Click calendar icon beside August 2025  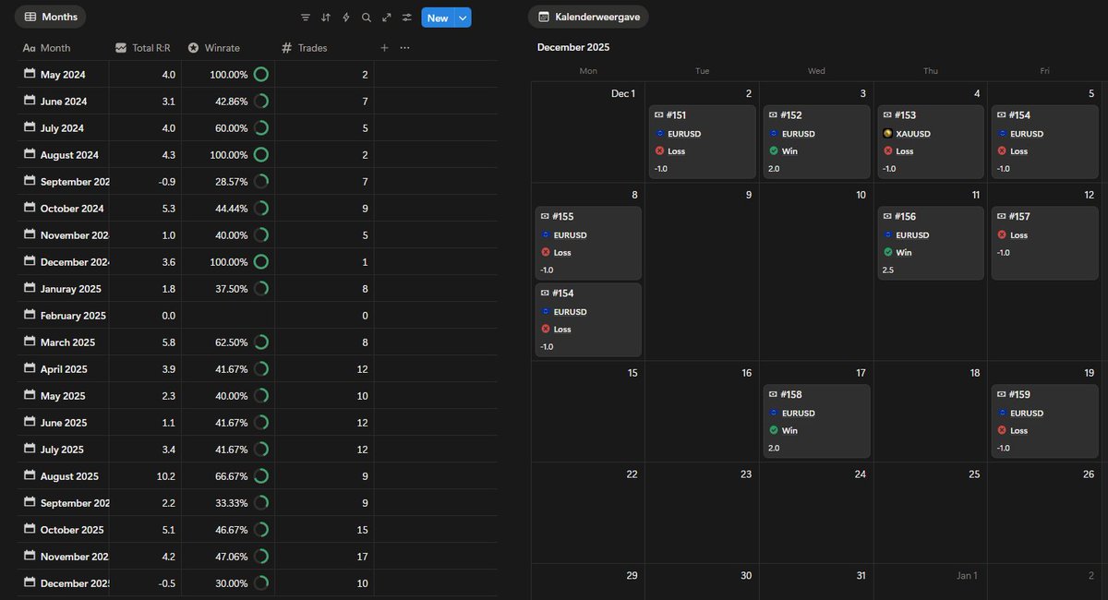click(30, 475)
